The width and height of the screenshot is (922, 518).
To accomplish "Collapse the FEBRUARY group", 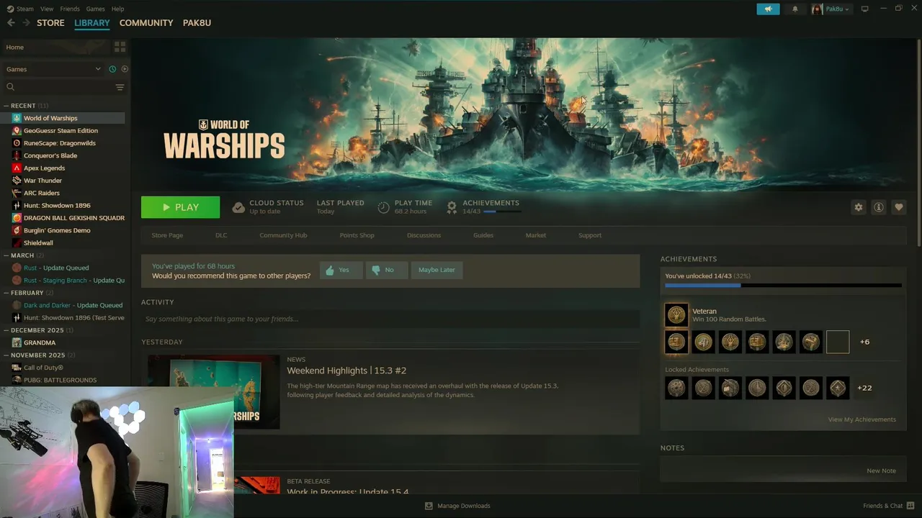I will 27,293.
